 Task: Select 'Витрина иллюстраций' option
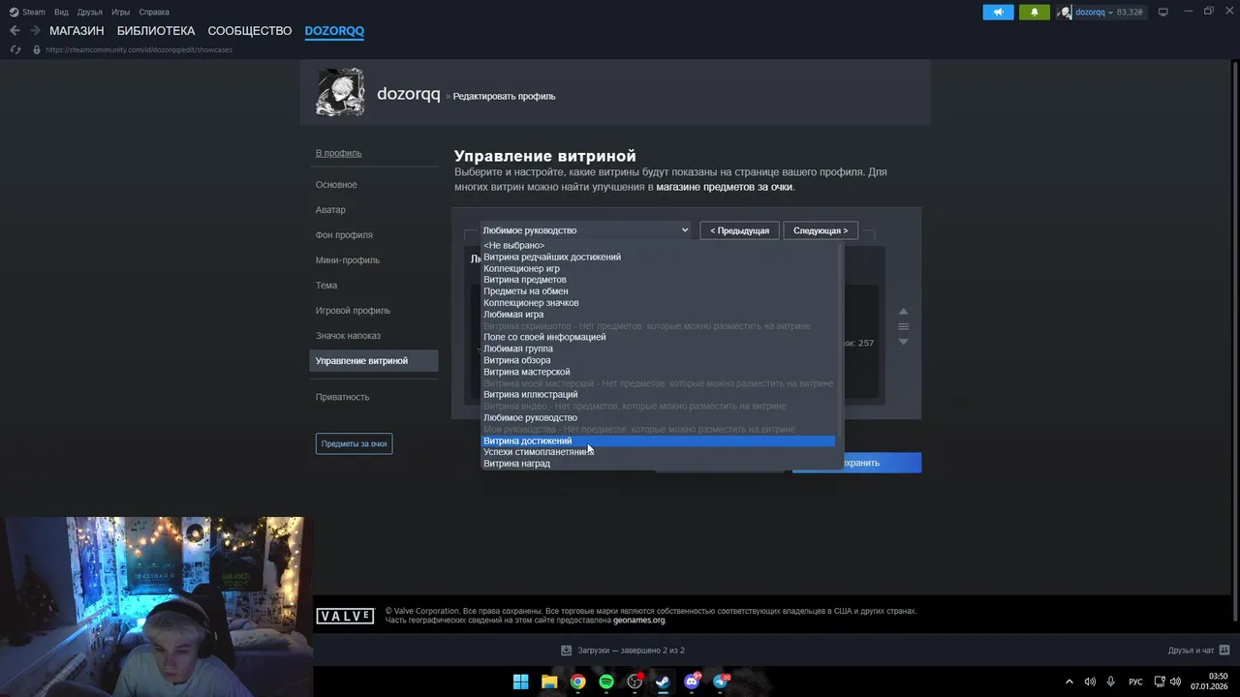click(660, 395)
